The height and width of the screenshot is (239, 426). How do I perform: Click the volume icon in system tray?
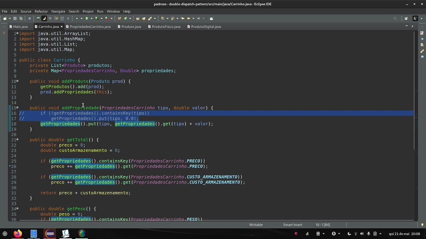point(362,234)
